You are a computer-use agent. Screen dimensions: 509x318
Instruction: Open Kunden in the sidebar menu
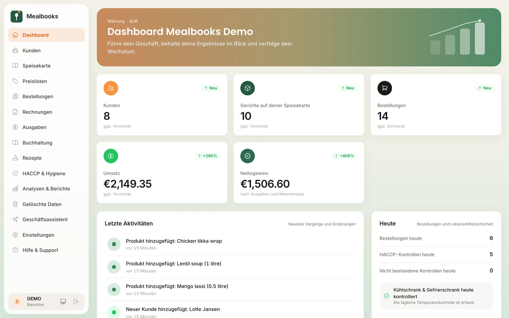pos(46,51)
